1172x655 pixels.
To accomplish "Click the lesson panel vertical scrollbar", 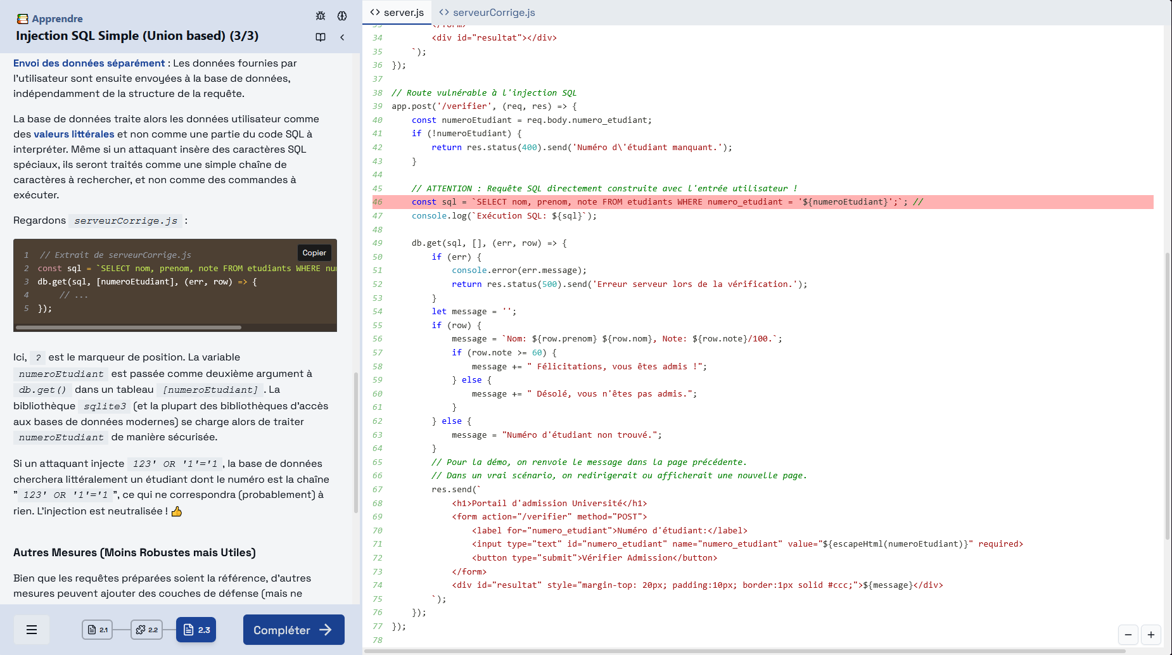I will pos(356,443).
